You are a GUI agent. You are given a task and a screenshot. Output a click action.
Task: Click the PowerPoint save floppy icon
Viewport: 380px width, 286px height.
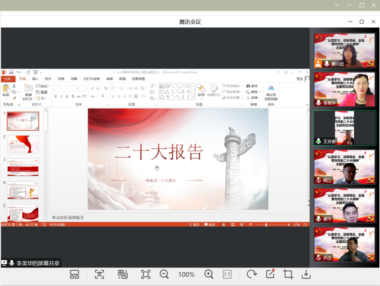pos(11,72)
